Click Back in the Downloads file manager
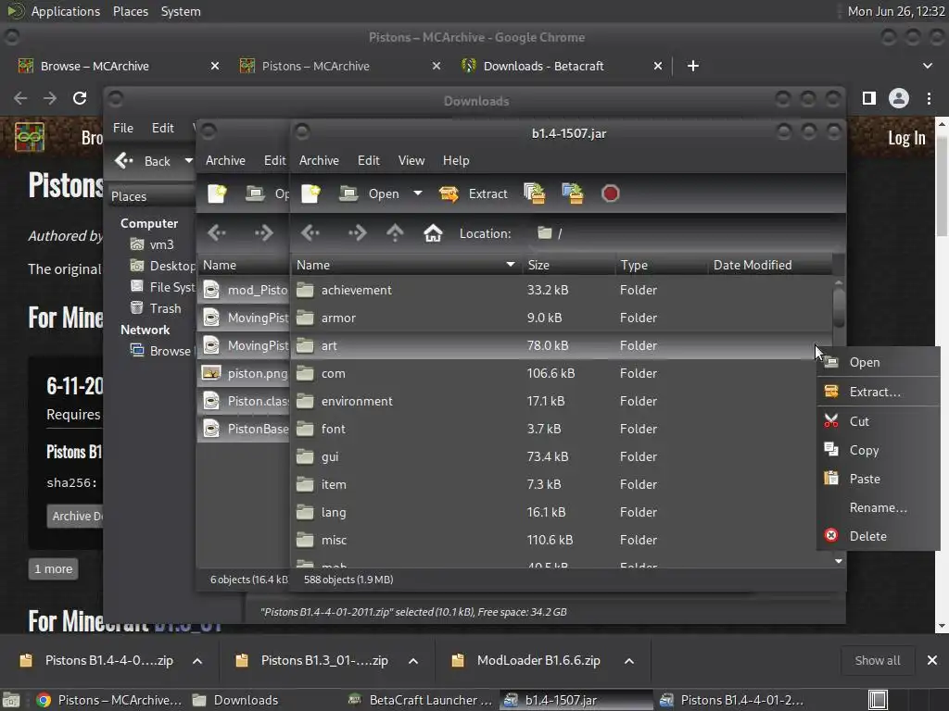The width and height of the screenshot is (949, 711). point(143,161)
